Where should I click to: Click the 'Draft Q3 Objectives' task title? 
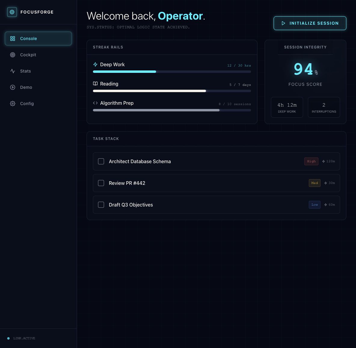coord(131,205)
